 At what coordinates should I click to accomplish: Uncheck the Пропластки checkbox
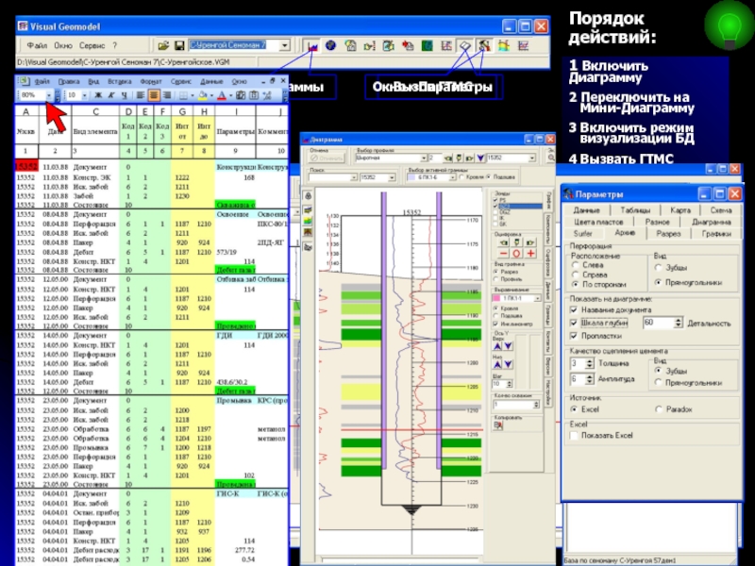coord(573,335)
